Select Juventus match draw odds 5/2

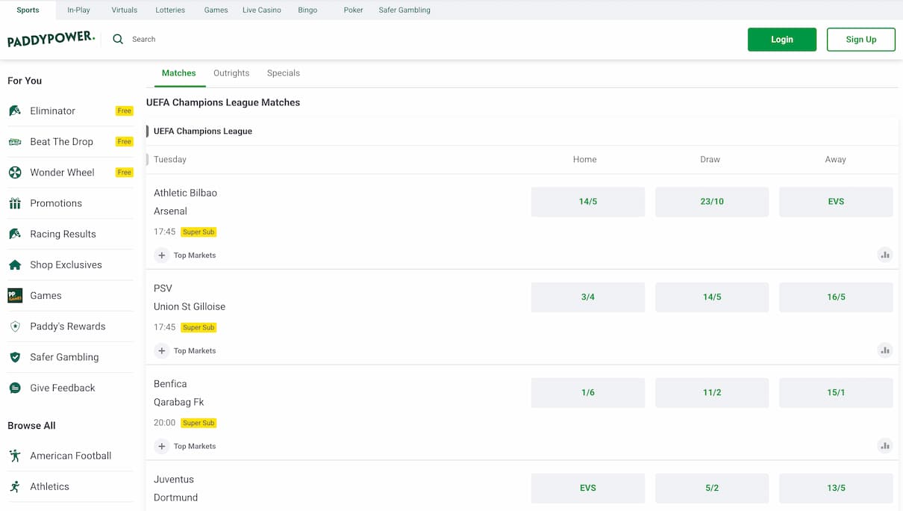click(x=712, y=488)
